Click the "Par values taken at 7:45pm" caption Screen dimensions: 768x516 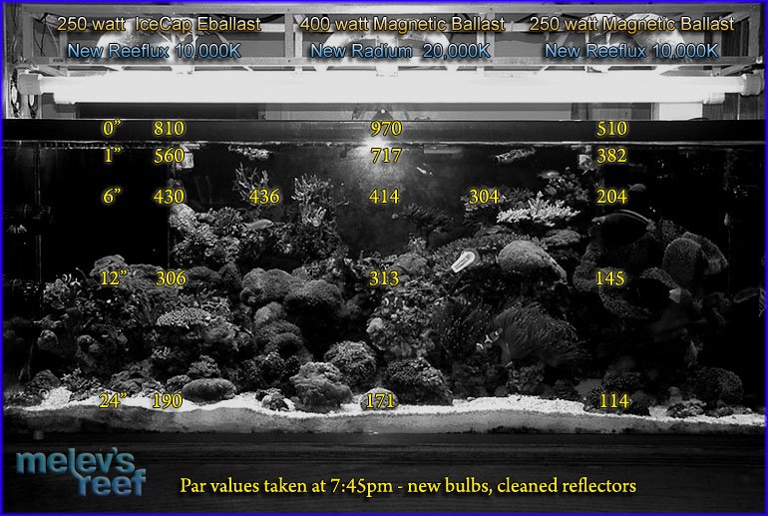click(x=408, y=486)
